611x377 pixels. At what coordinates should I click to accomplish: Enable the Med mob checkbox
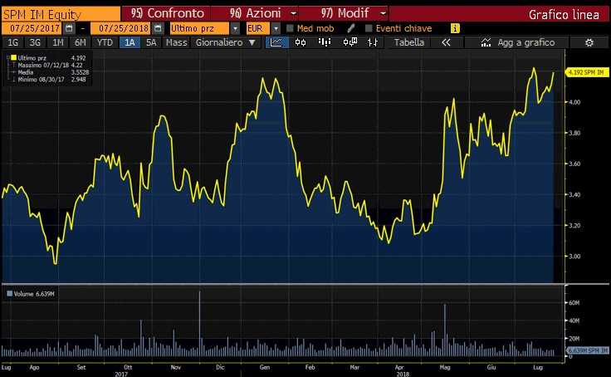[x=290, y=28]
